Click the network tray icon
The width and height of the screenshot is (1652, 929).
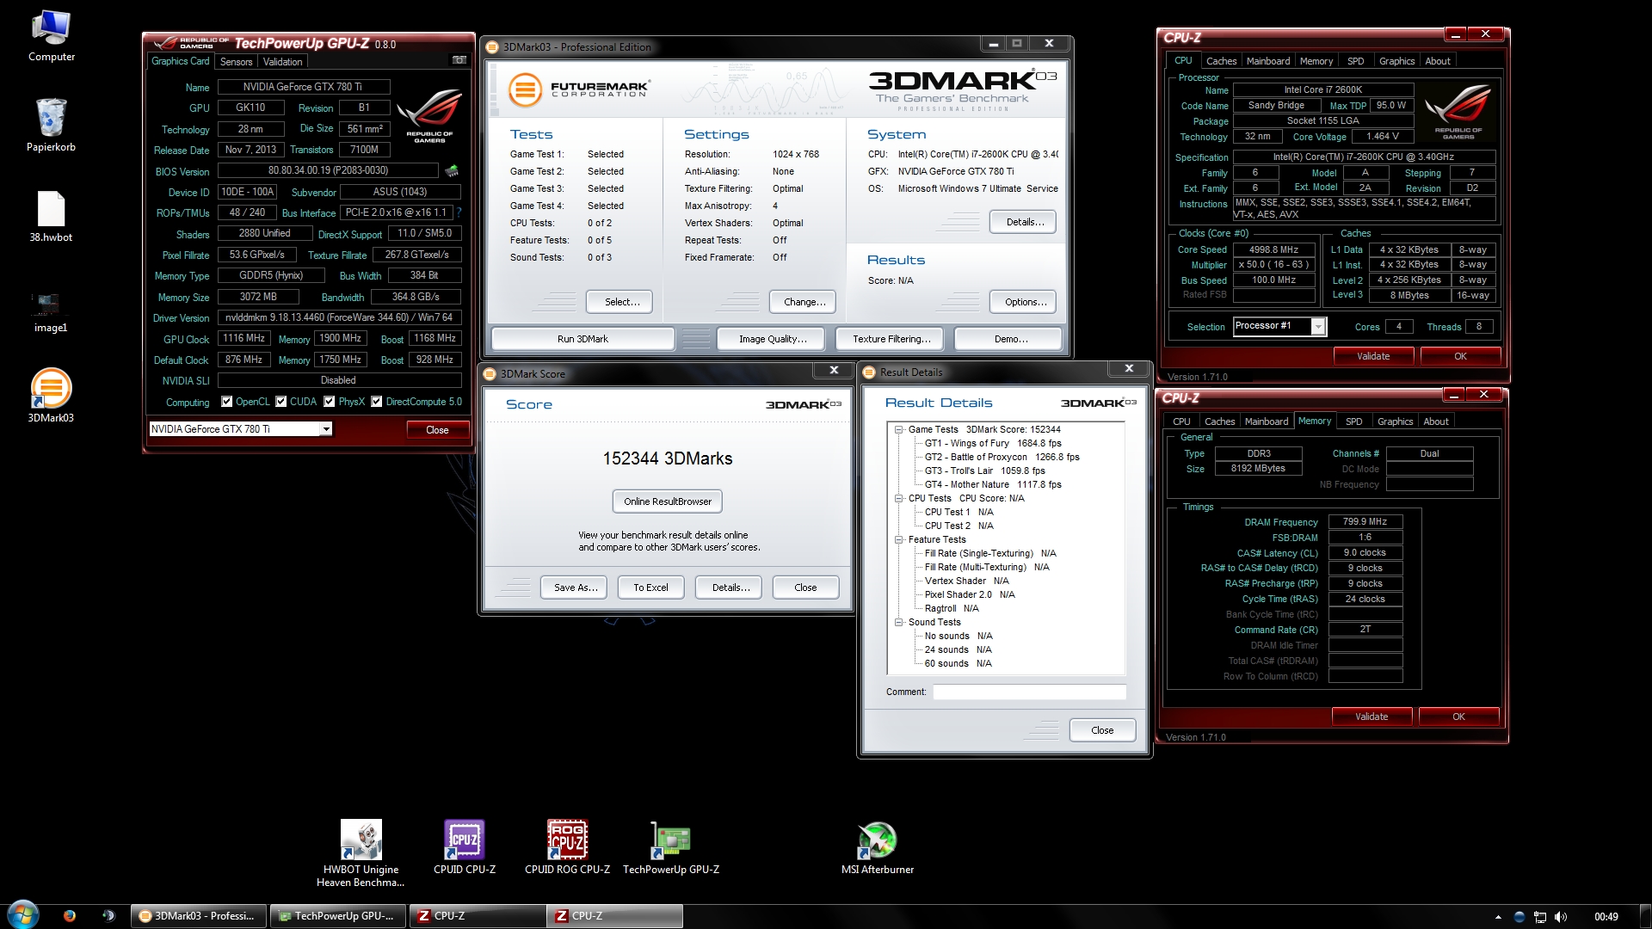tap(1540, 917)
